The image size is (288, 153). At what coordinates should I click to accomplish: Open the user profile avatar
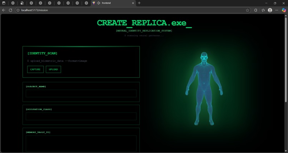pyautogui.click(x=270, y=10)
